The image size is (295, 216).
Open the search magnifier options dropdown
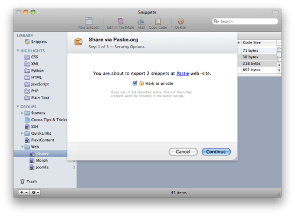pos(217,21)
